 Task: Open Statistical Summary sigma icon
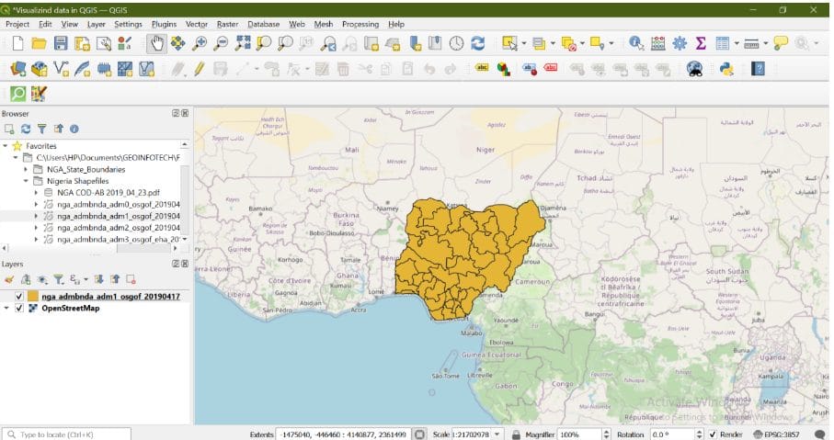tap(701, 43)
